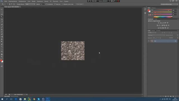The image size is (179, 101).
Task: Open layer blend mode dropdown
Action: pos(156,35)
